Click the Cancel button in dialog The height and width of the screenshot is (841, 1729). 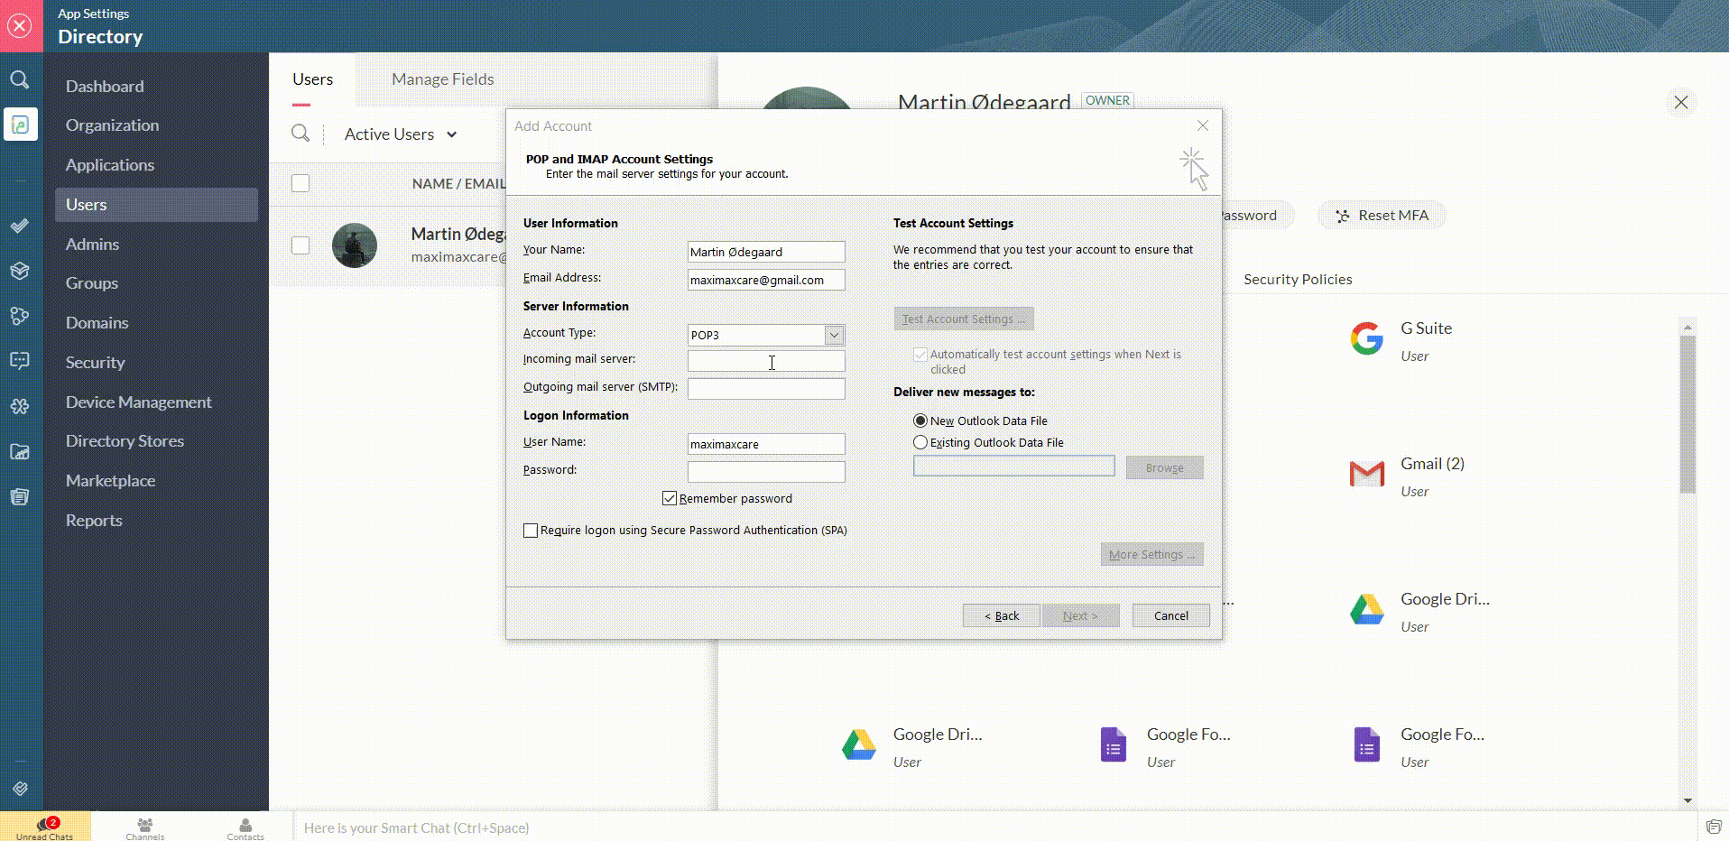(x=1170, y=615)
